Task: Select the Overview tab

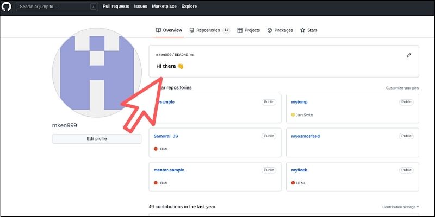Action: point(169,30)
